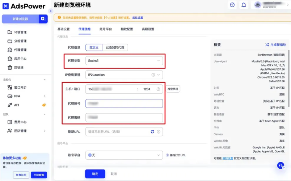The height and width of the screenshot is (181, 291).
Task: Switch to the 指纹配置 tab
Action: click(127, 29)
